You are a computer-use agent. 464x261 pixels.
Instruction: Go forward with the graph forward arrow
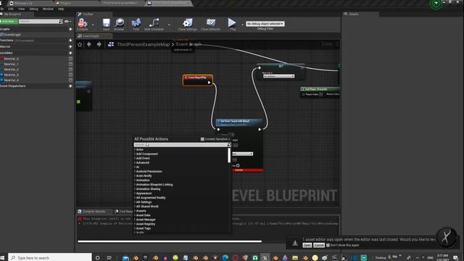pyautogui.click(x=99, y=44)
